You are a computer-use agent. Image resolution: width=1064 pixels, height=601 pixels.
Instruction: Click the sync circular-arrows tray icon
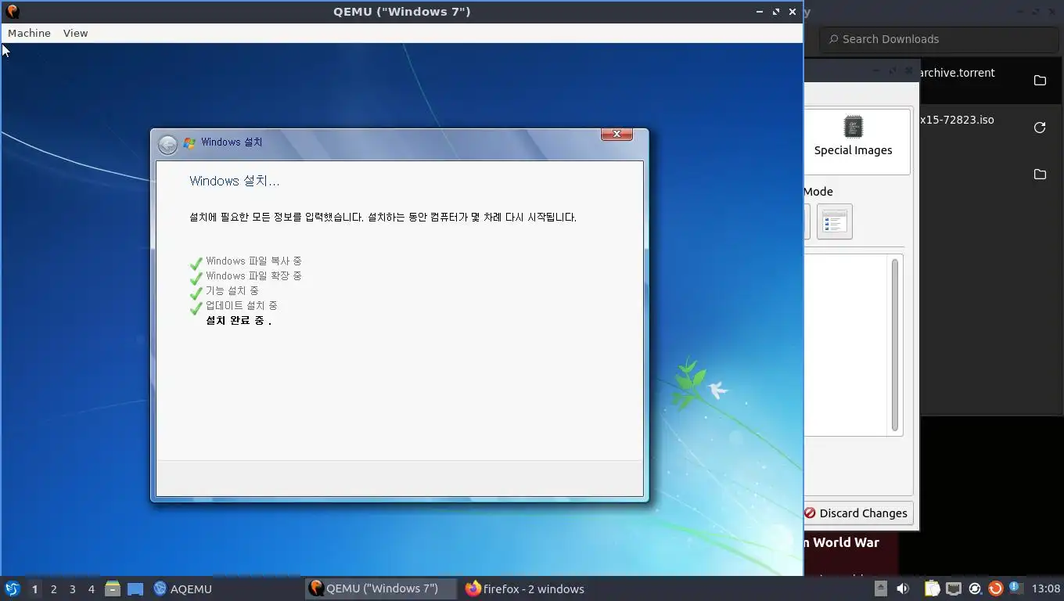coord(975,588)
